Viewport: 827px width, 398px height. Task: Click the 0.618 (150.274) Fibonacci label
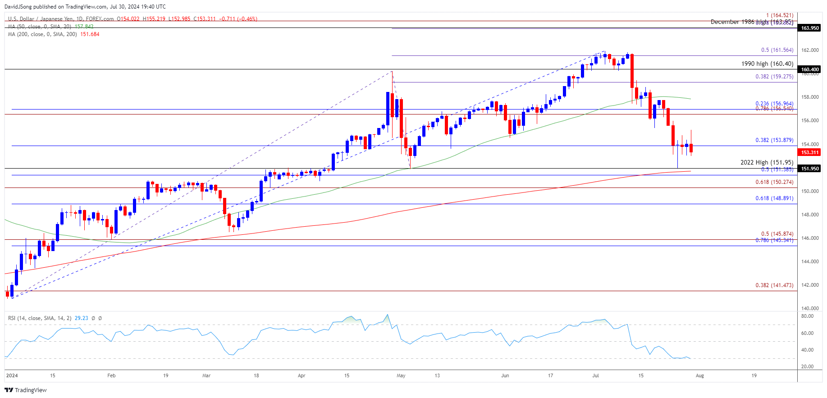click(774, 182)
